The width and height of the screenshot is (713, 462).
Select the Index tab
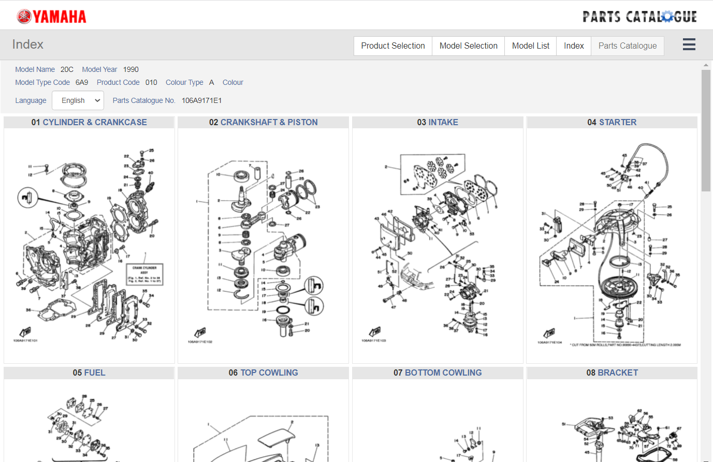click(574, 46)
